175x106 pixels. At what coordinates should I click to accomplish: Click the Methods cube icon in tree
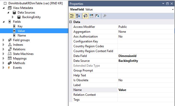pos(9,63)
